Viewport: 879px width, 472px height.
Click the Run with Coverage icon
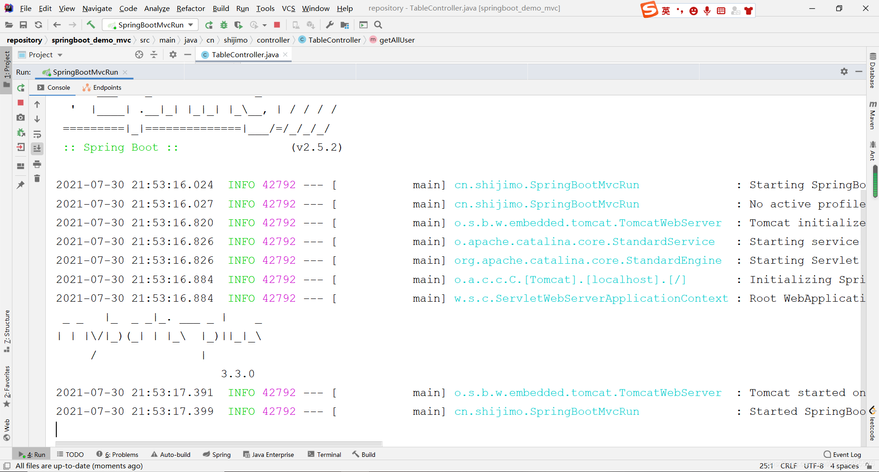pos(238,25)
